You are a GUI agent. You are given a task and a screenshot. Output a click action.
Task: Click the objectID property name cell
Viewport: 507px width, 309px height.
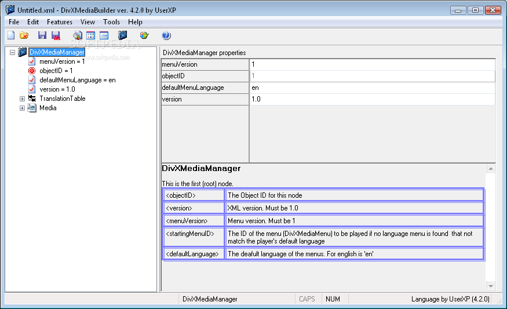(205, 76)
